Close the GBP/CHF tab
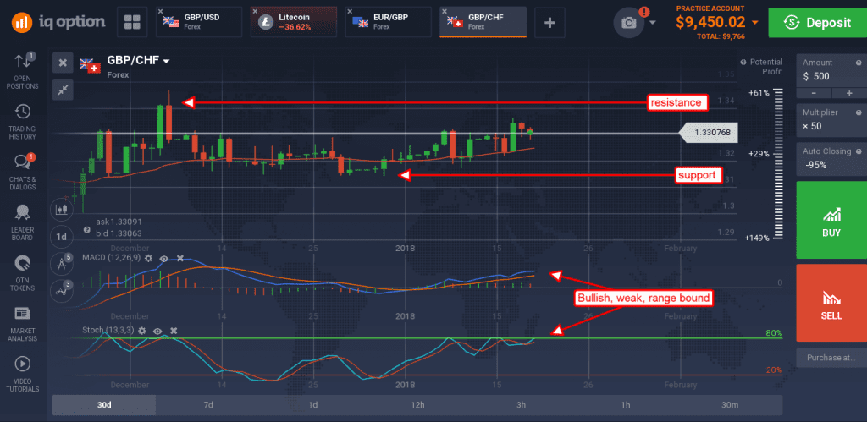Screen dimensions: 867x422 tap(444, 10)
